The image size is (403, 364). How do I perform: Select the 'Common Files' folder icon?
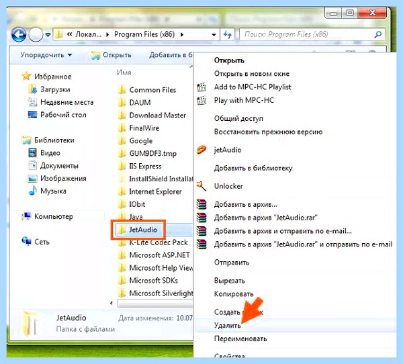(x=122, y=90)
